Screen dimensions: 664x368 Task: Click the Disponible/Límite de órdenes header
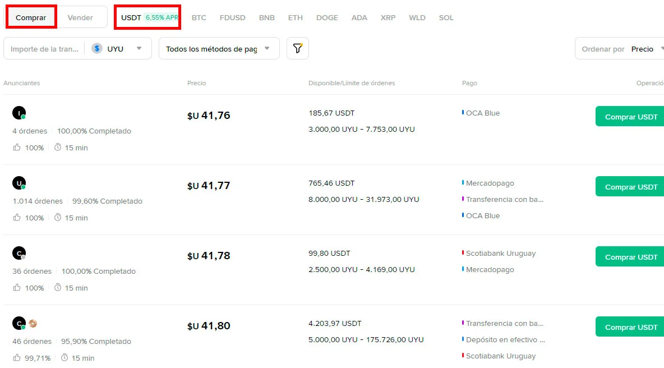(352, 83)
